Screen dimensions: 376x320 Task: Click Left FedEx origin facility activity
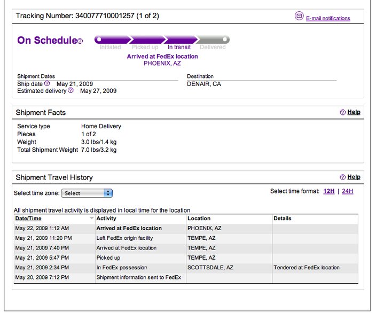click(124, 238)
